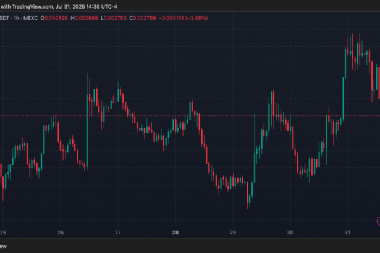
Task: Click date label 31 on time axis
Action: [x=348, y=233]
